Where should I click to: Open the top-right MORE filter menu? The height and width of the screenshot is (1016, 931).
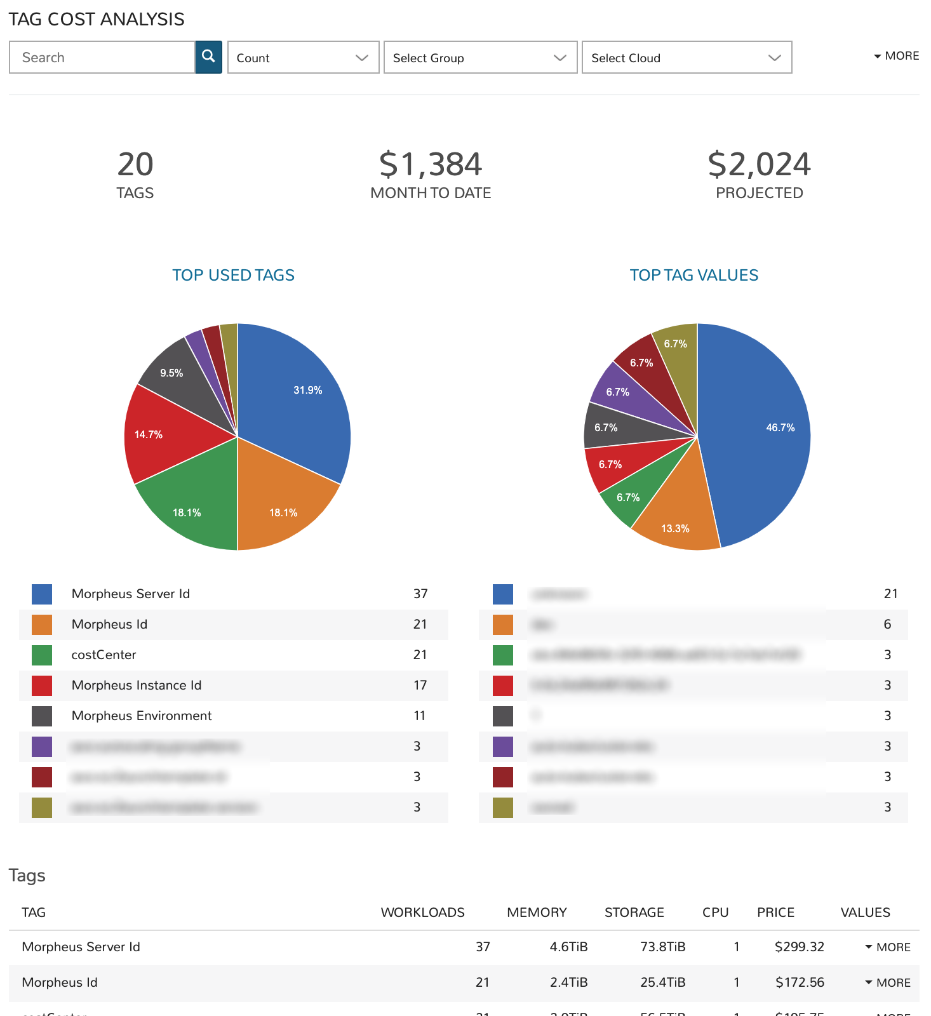896,56
